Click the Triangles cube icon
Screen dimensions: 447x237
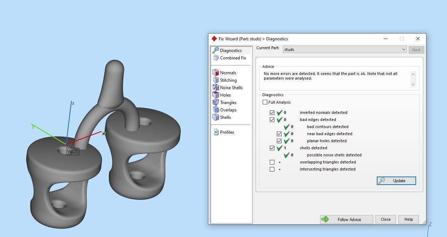216,102
